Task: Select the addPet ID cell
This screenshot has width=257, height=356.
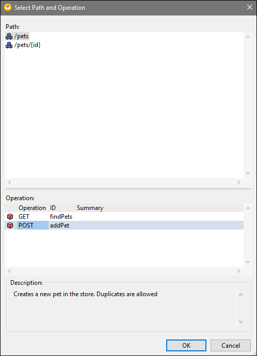Action: point(60,225)
